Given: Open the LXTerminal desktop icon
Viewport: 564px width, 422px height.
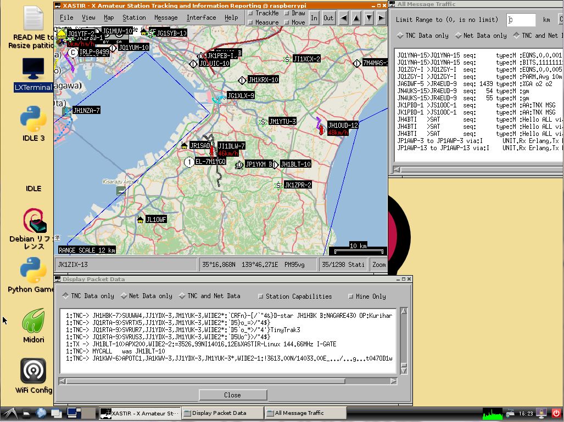Looking at the screenshot, I should pyautogui.click(x=33, y=70).
